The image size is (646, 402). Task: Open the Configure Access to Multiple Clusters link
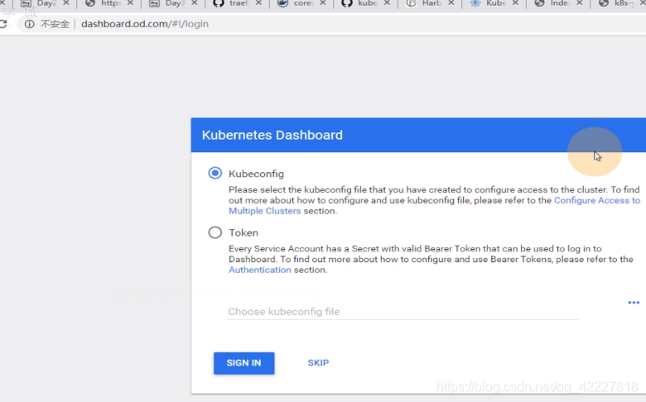click(597, 200)
